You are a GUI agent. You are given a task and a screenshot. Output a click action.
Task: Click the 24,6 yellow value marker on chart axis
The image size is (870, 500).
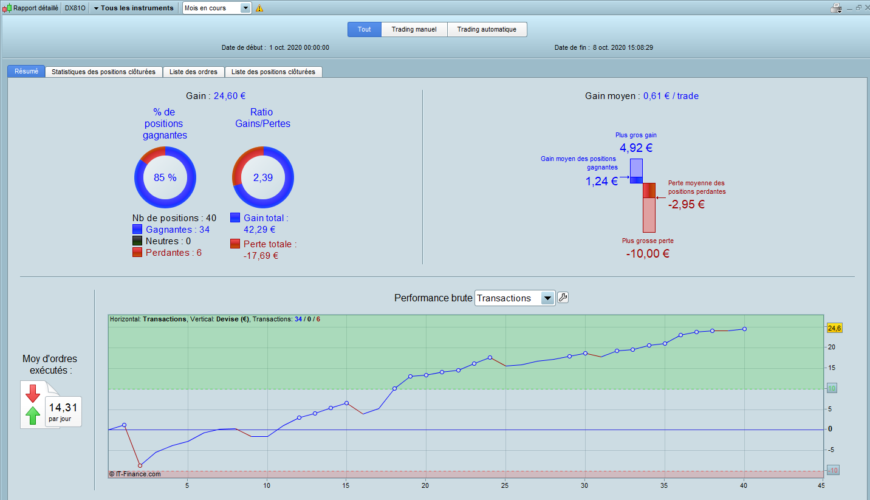click(x=834, y=329)
